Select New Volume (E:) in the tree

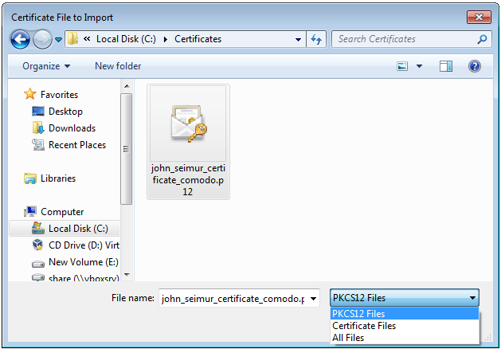pyautogui.click(x=84, y=262)
